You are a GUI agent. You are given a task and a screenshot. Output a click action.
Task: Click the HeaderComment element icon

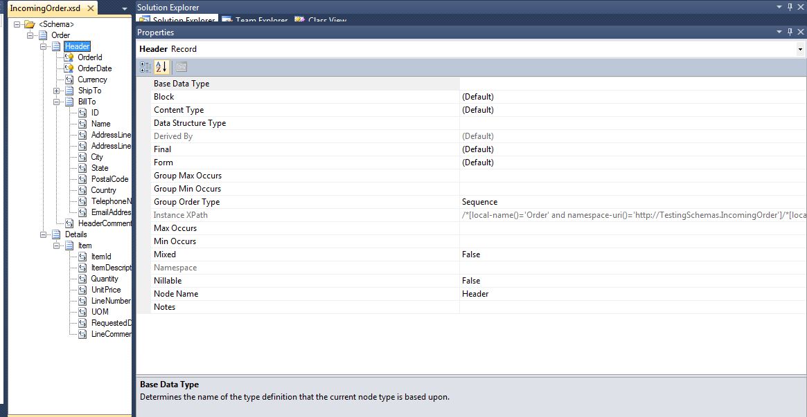click(69, 223)
